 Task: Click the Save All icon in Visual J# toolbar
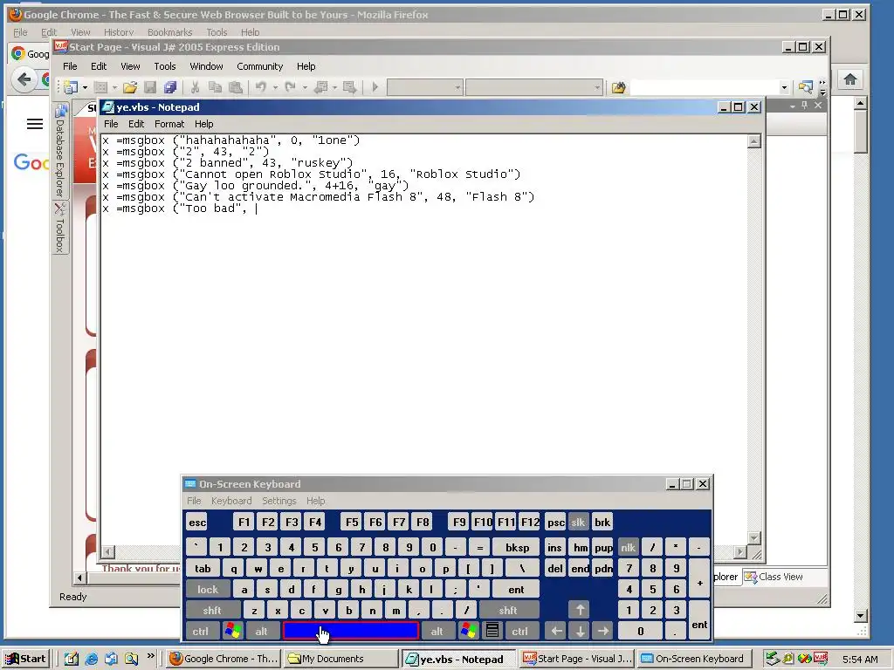pyautogui.click(x=170, y=87)
